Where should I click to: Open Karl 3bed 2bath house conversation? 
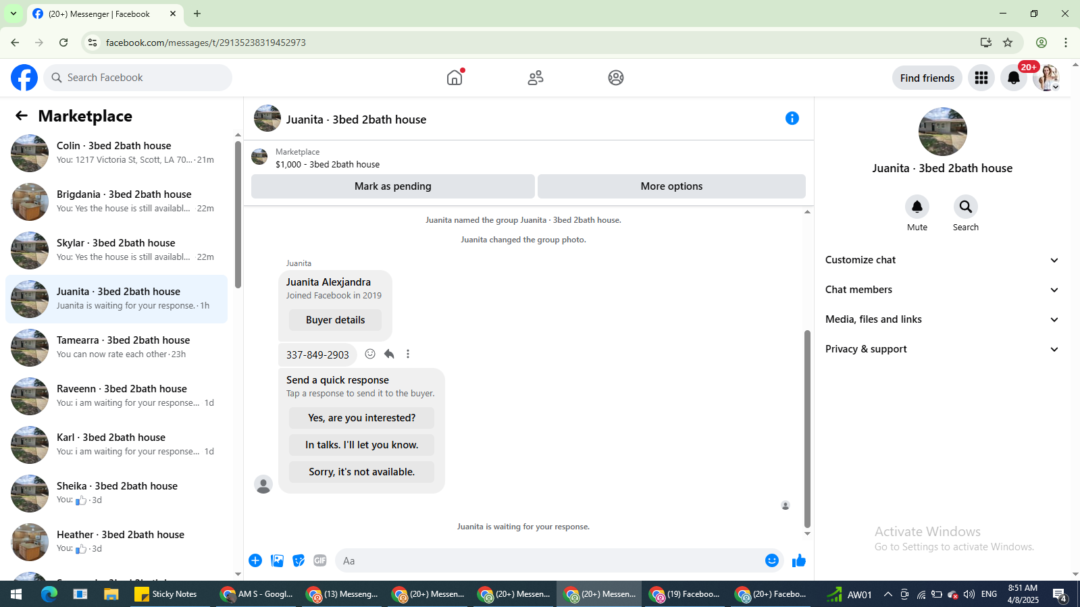click(116, 444)
